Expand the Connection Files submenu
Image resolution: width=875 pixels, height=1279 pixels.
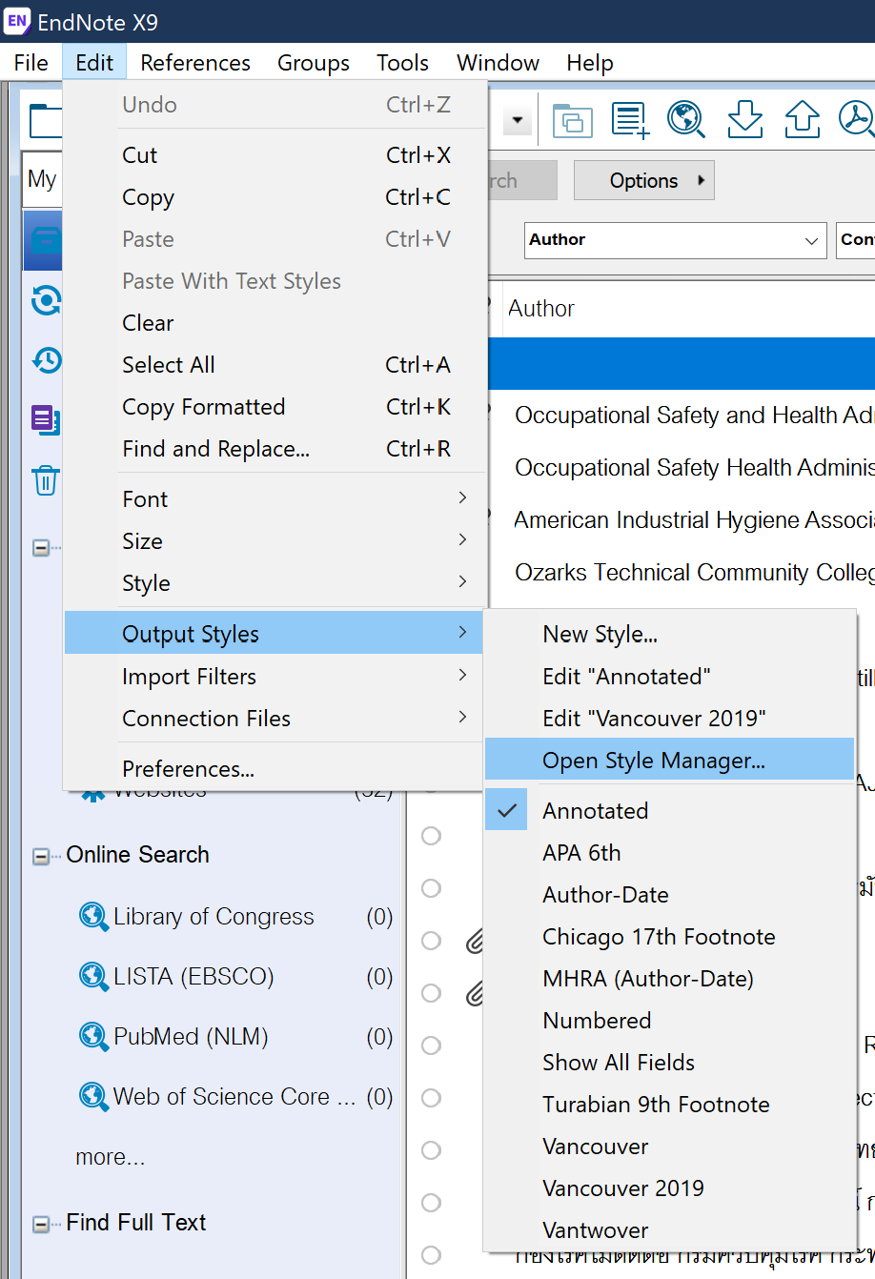(275, 719)
